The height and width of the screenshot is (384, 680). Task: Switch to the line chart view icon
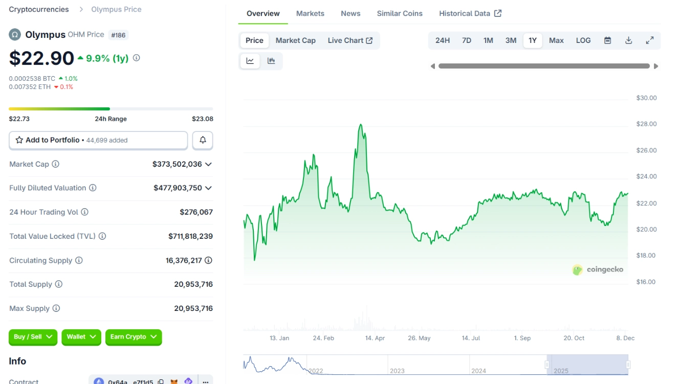coord(250,61)
